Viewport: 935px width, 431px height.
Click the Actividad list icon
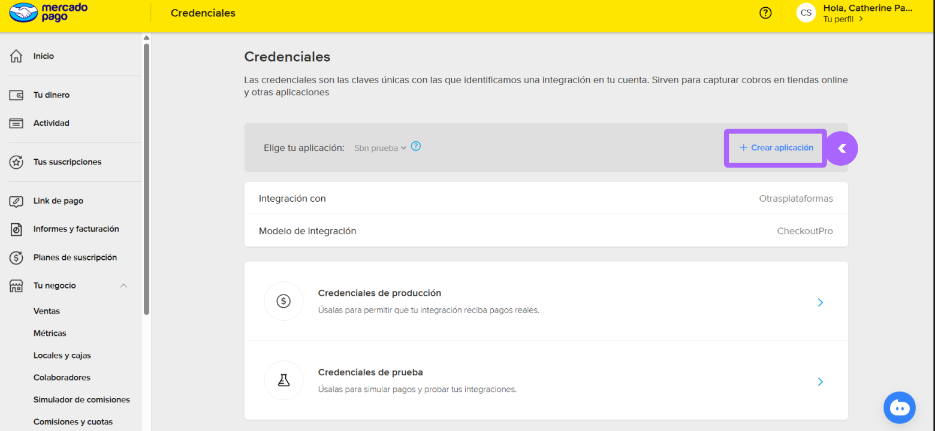16,123
